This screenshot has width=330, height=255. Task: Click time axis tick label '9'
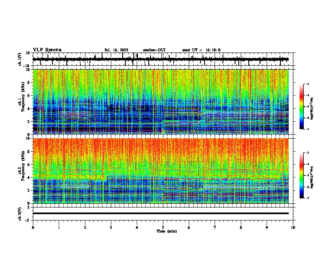coord(267,227)
